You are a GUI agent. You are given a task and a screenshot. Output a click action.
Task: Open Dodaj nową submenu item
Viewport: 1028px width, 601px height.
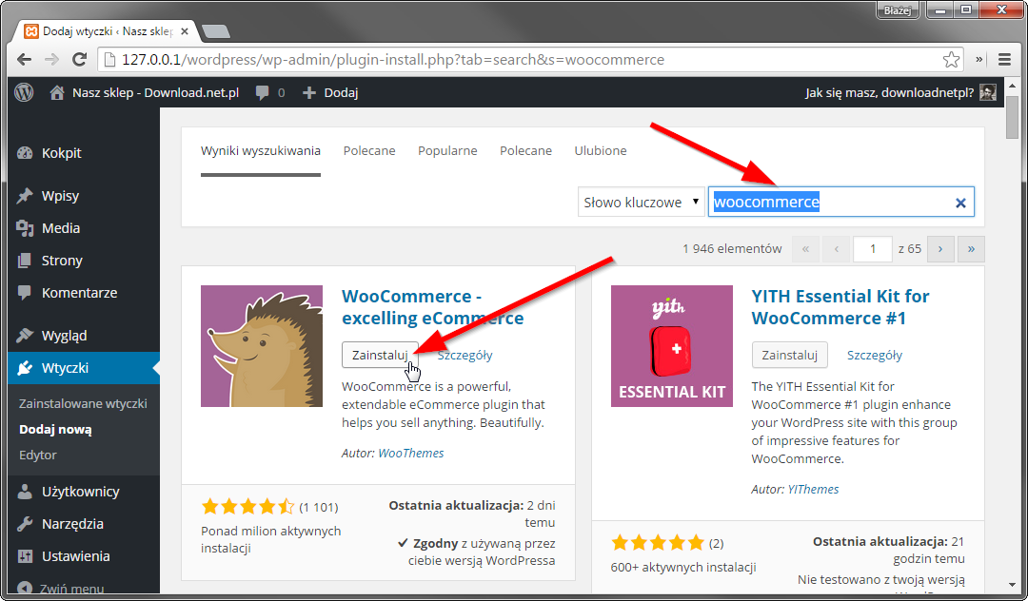(x=56, y=430)
